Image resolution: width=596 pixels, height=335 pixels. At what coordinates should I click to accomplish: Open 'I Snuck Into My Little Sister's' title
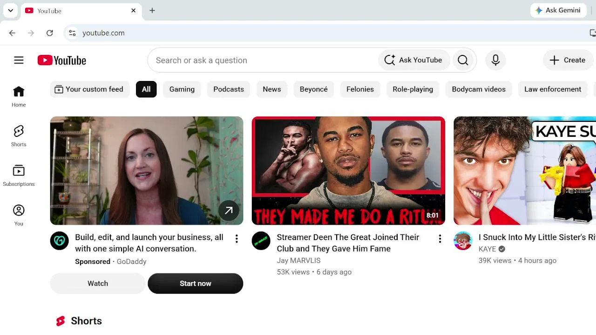537,237
